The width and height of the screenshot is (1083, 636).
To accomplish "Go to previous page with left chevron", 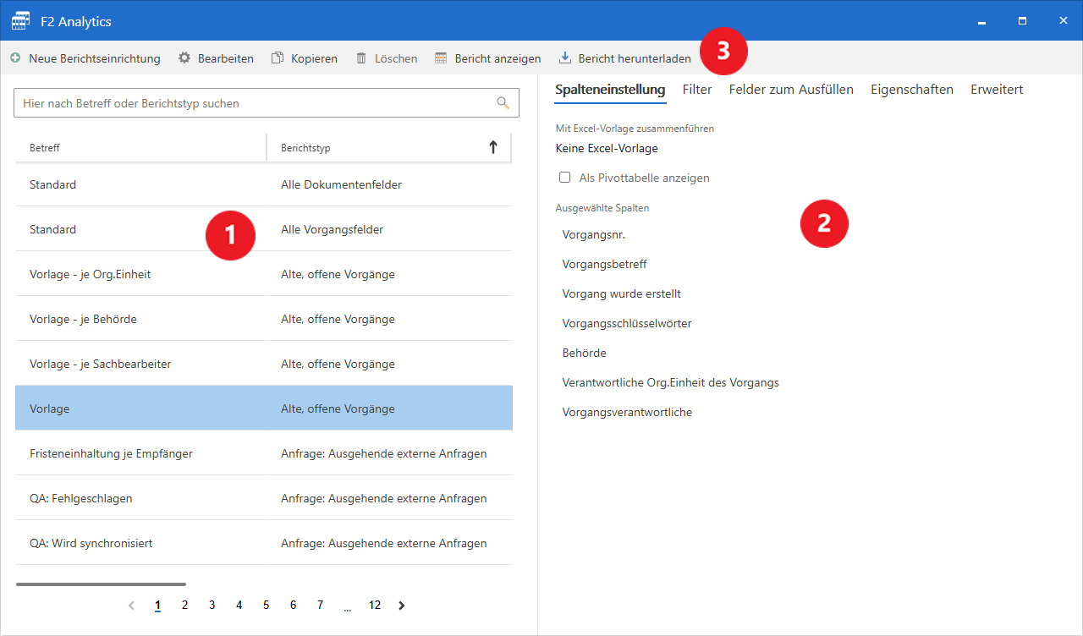I will coord(131,606).
